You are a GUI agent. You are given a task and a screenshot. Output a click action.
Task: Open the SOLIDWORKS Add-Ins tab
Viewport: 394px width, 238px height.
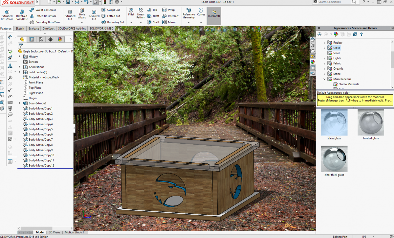tap(72, 29)
